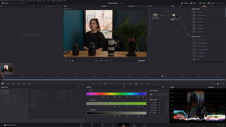This screenshot has height=127, width=226.
Task: Open the Keyframes palette icon
Action: (x=213, y=84)
